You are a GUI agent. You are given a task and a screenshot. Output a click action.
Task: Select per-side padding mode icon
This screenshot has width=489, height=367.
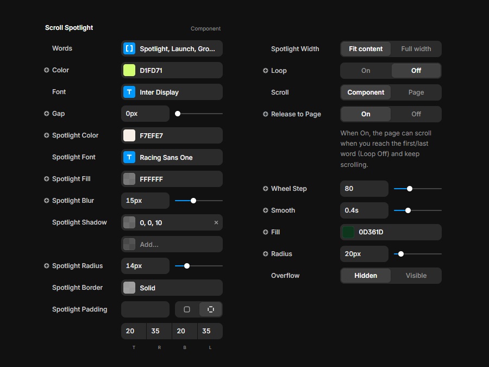click(x=211, y=309)
